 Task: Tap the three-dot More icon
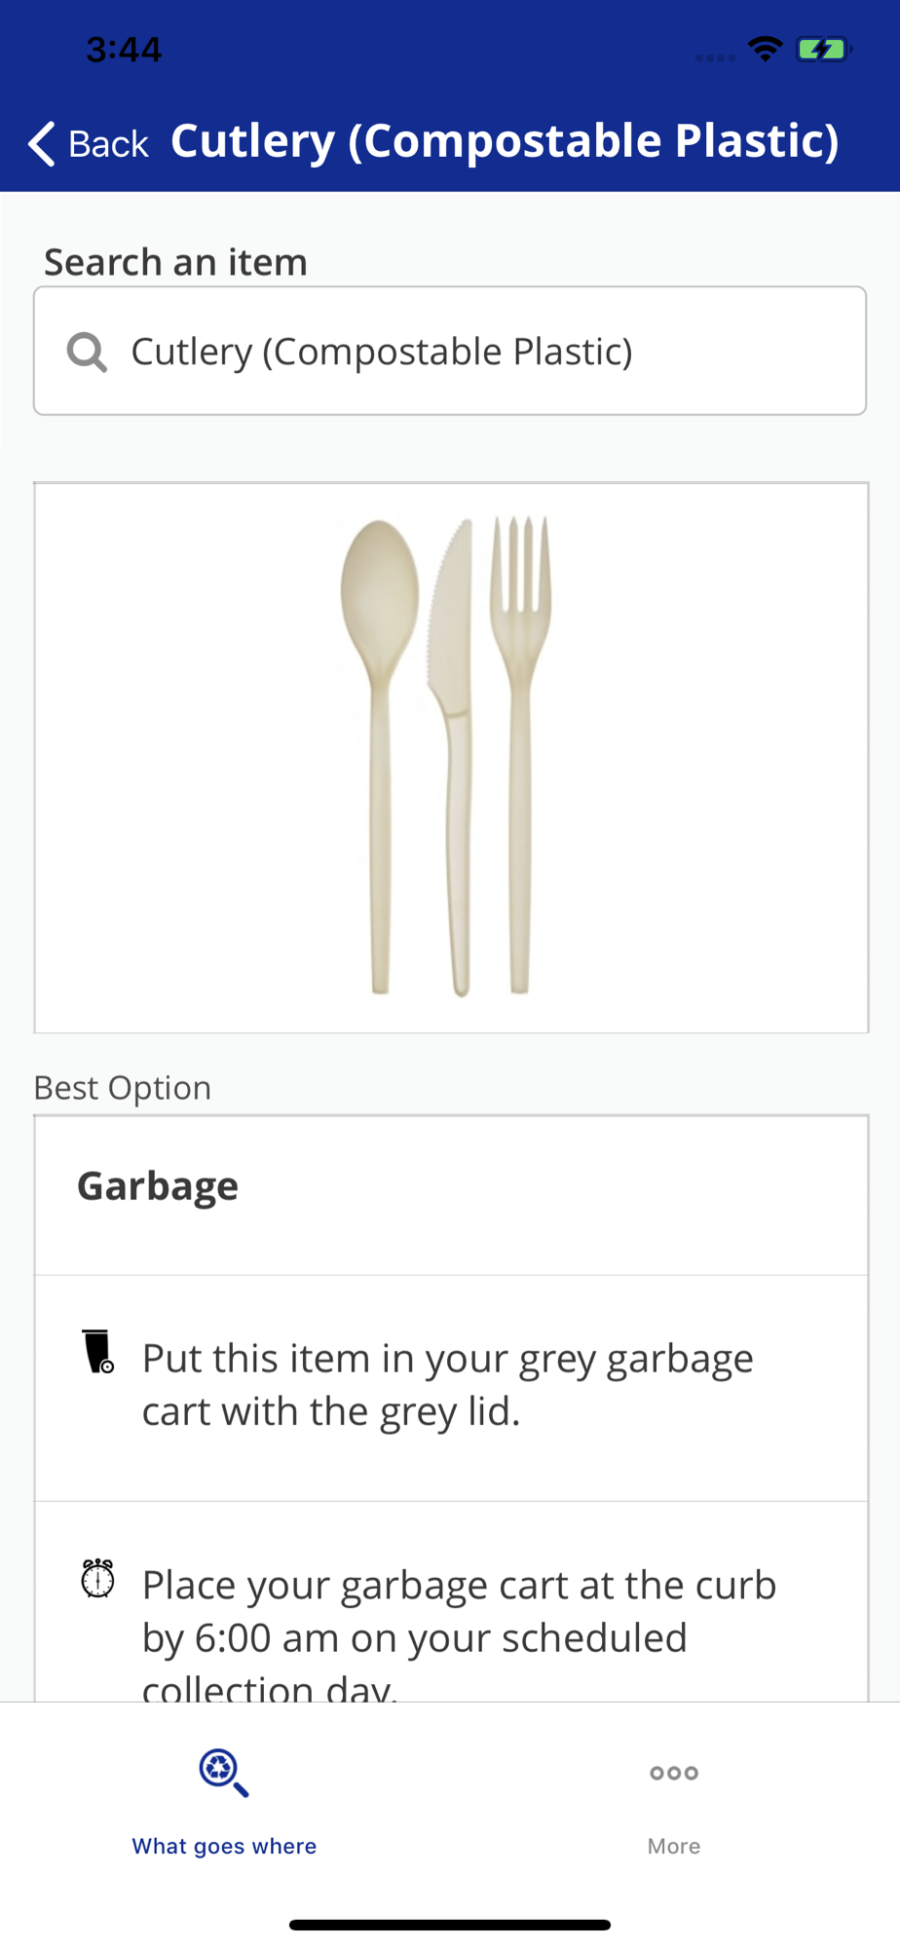[x=674, y=1773]
